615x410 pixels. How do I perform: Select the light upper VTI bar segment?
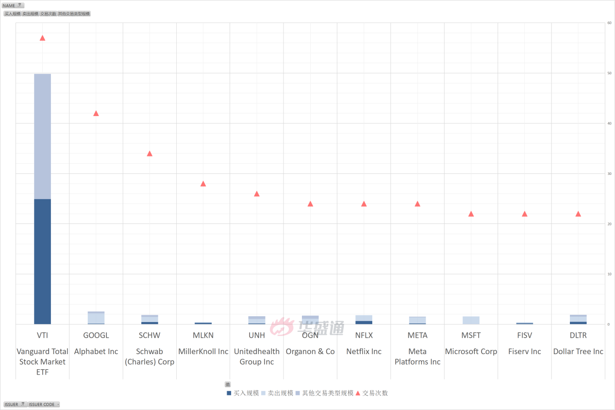tap(42, 137)
